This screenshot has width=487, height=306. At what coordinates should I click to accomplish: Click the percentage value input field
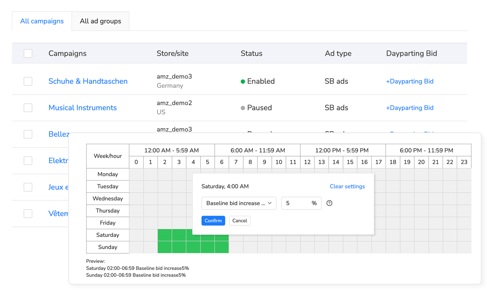point(301,203)
